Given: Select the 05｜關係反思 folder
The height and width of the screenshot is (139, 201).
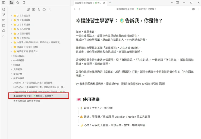Looking at the screenshot, I should point(39,34).
